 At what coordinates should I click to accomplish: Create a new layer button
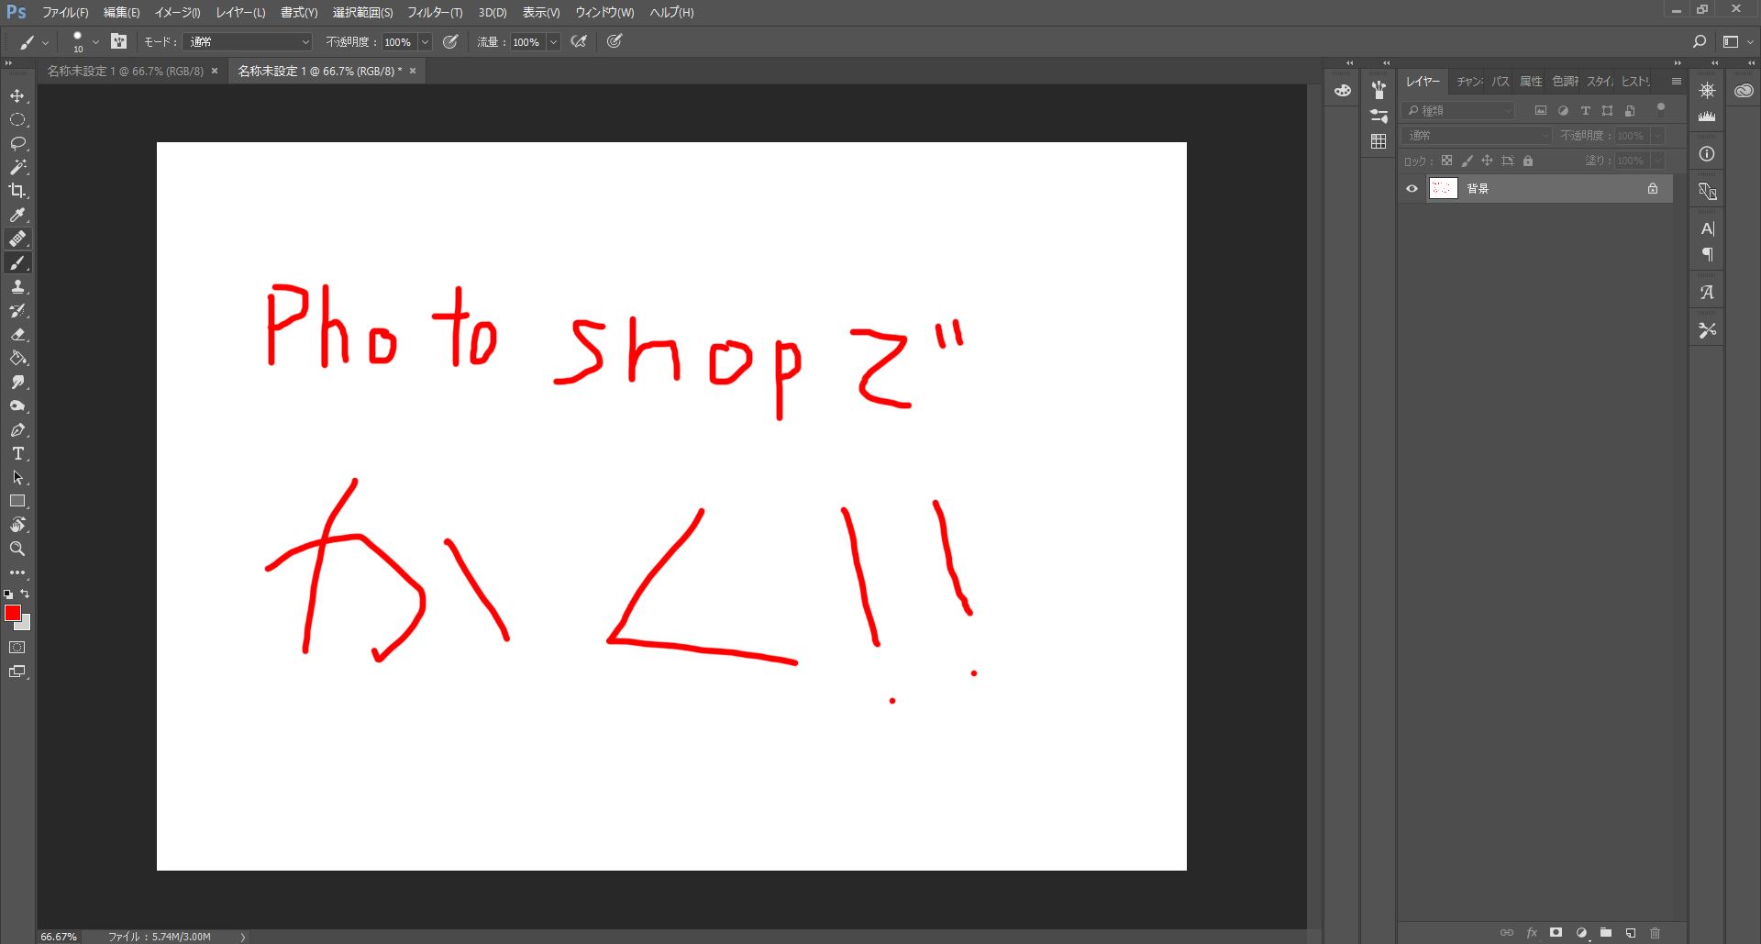(1631, 933)
